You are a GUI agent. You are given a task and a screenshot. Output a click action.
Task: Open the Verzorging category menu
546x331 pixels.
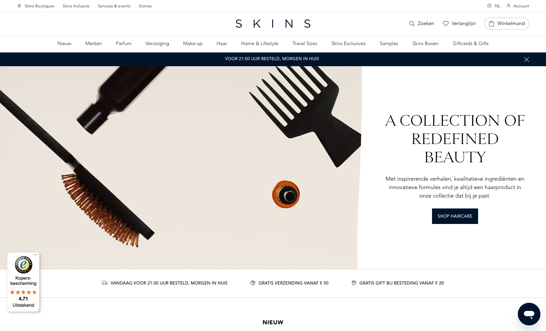pyautogui.click(x=157, y=44)
